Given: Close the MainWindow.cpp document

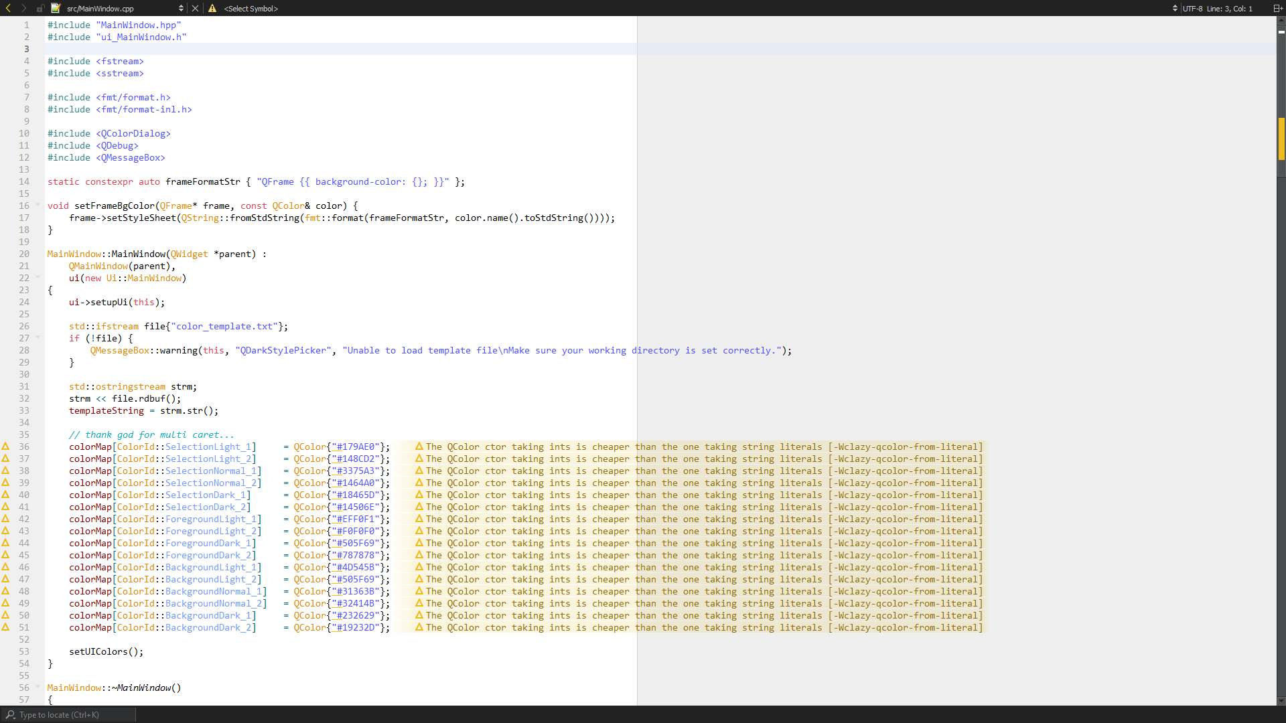Looking at the screenshot, I should pos(195,8).
